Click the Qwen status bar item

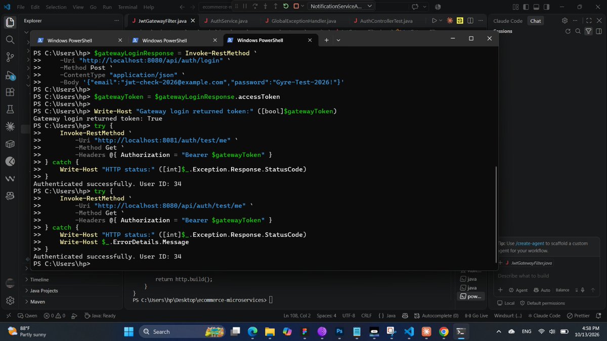(x=27, y=315)
